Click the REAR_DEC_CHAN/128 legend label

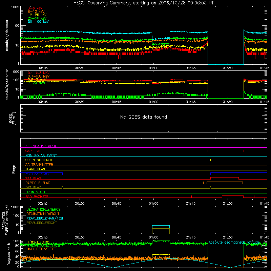coord(45,218)
